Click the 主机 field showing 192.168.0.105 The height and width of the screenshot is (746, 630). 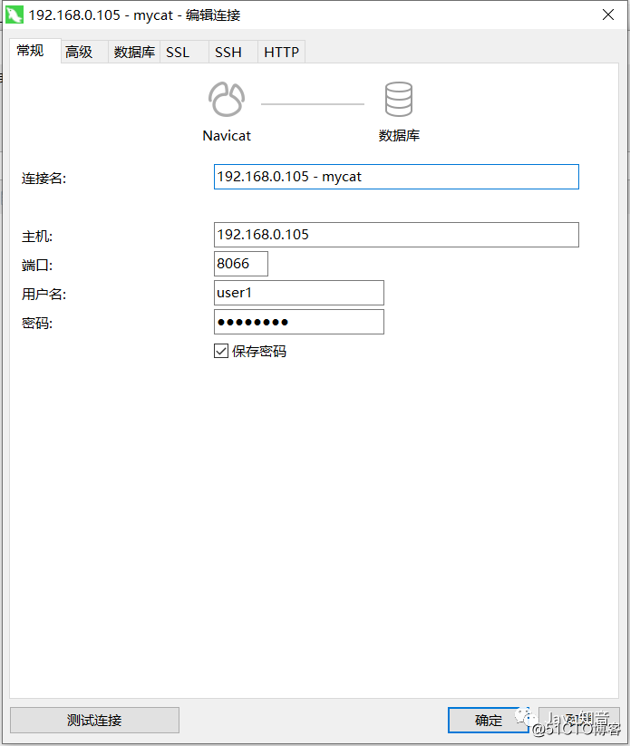(396, 235)
